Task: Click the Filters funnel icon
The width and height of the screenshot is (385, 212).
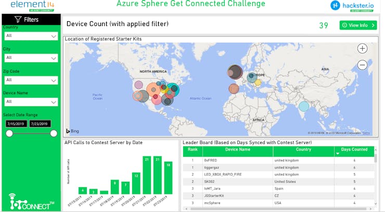Action: point(18,19)
